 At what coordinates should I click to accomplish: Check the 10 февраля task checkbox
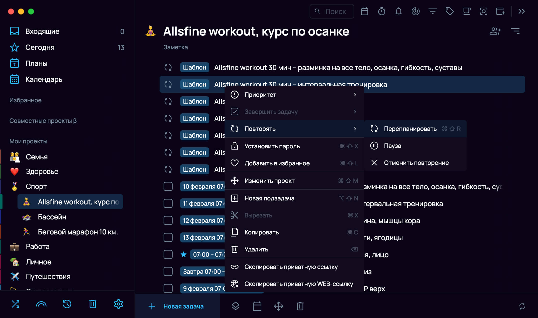point(168,186)
